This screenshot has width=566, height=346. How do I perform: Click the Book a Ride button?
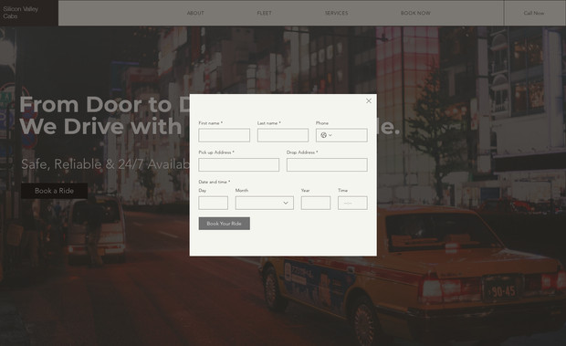coord(54,191)
